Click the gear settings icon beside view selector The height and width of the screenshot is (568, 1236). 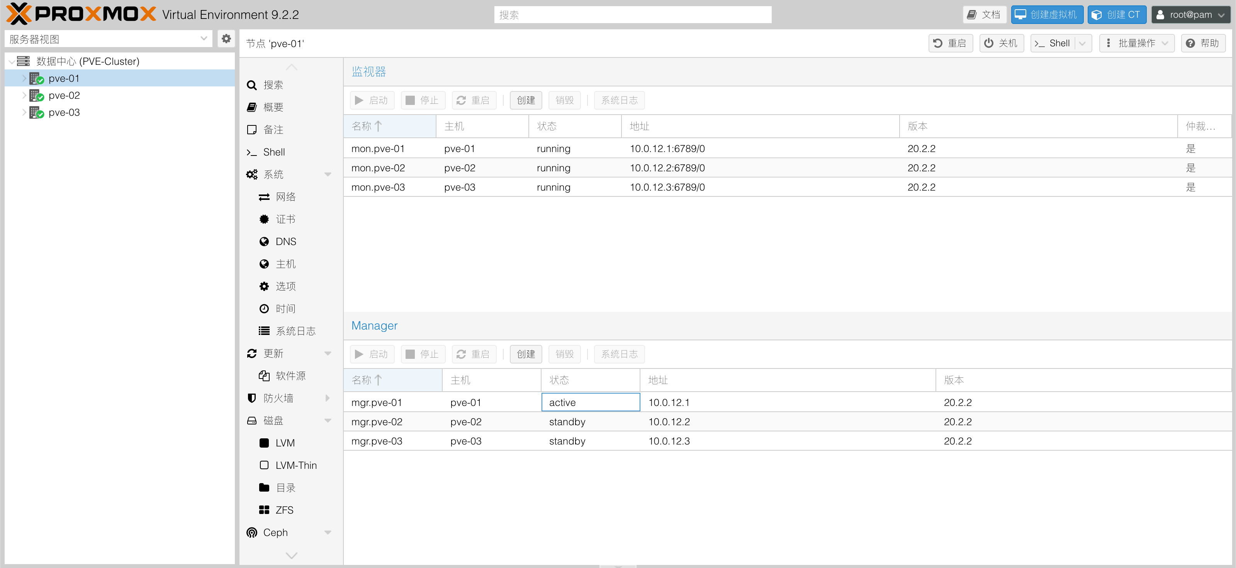coord(226,39)
